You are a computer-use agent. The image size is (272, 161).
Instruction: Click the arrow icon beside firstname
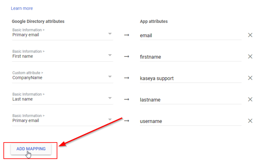pyautogui.click(x=127, y=57)
